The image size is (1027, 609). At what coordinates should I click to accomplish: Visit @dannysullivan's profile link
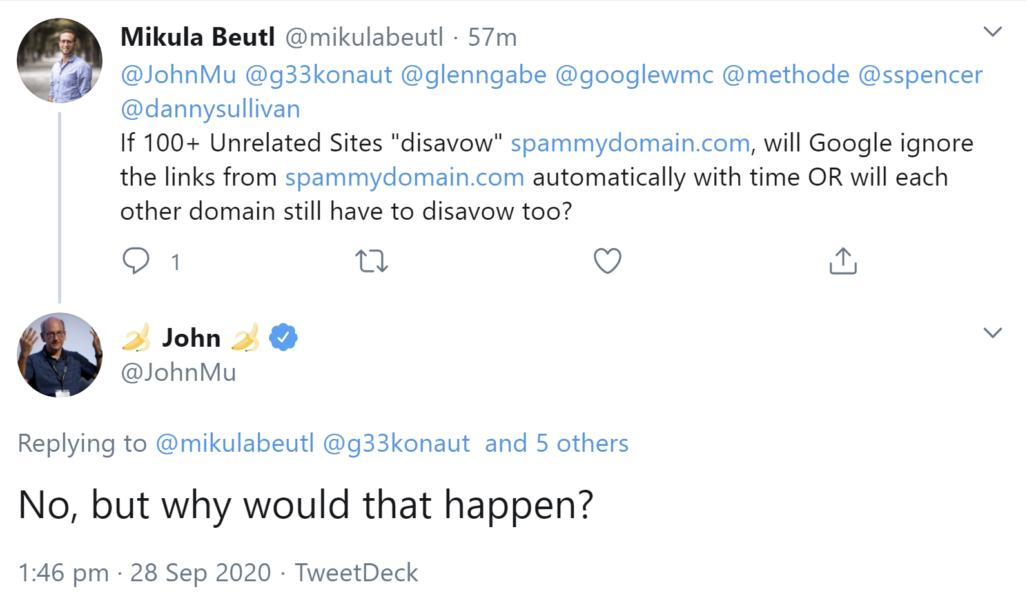pos(209,108)
